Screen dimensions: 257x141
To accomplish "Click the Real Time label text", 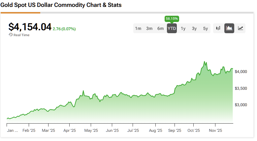I will pos(21,35).
